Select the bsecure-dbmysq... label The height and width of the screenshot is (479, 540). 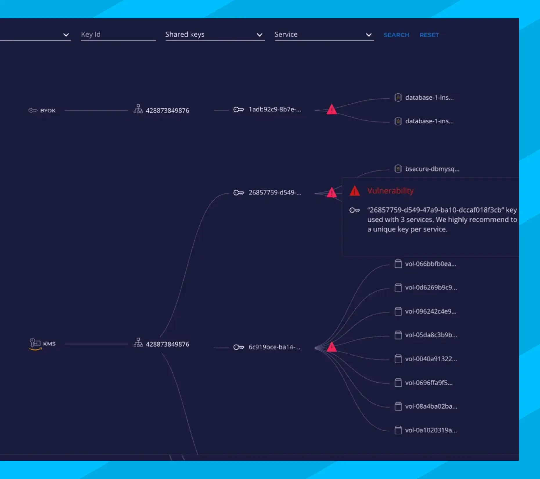432,169
